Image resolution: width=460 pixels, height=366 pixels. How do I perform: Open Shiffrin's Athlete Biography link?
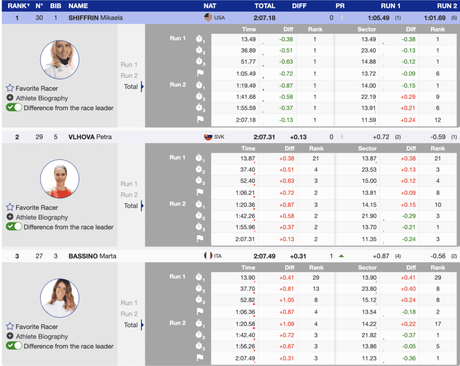pos(42,98)
